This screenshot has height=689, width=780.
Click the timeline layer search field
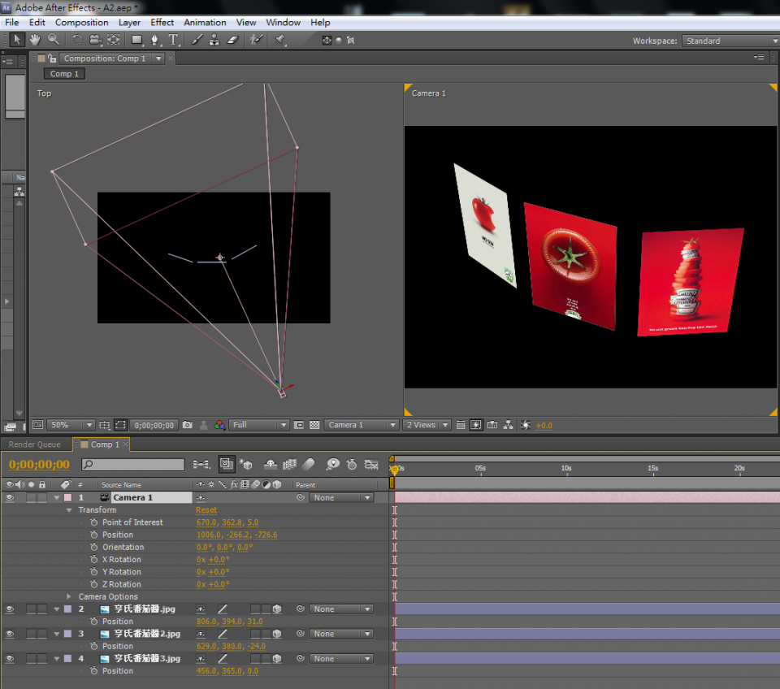click(x=133, y=465)
